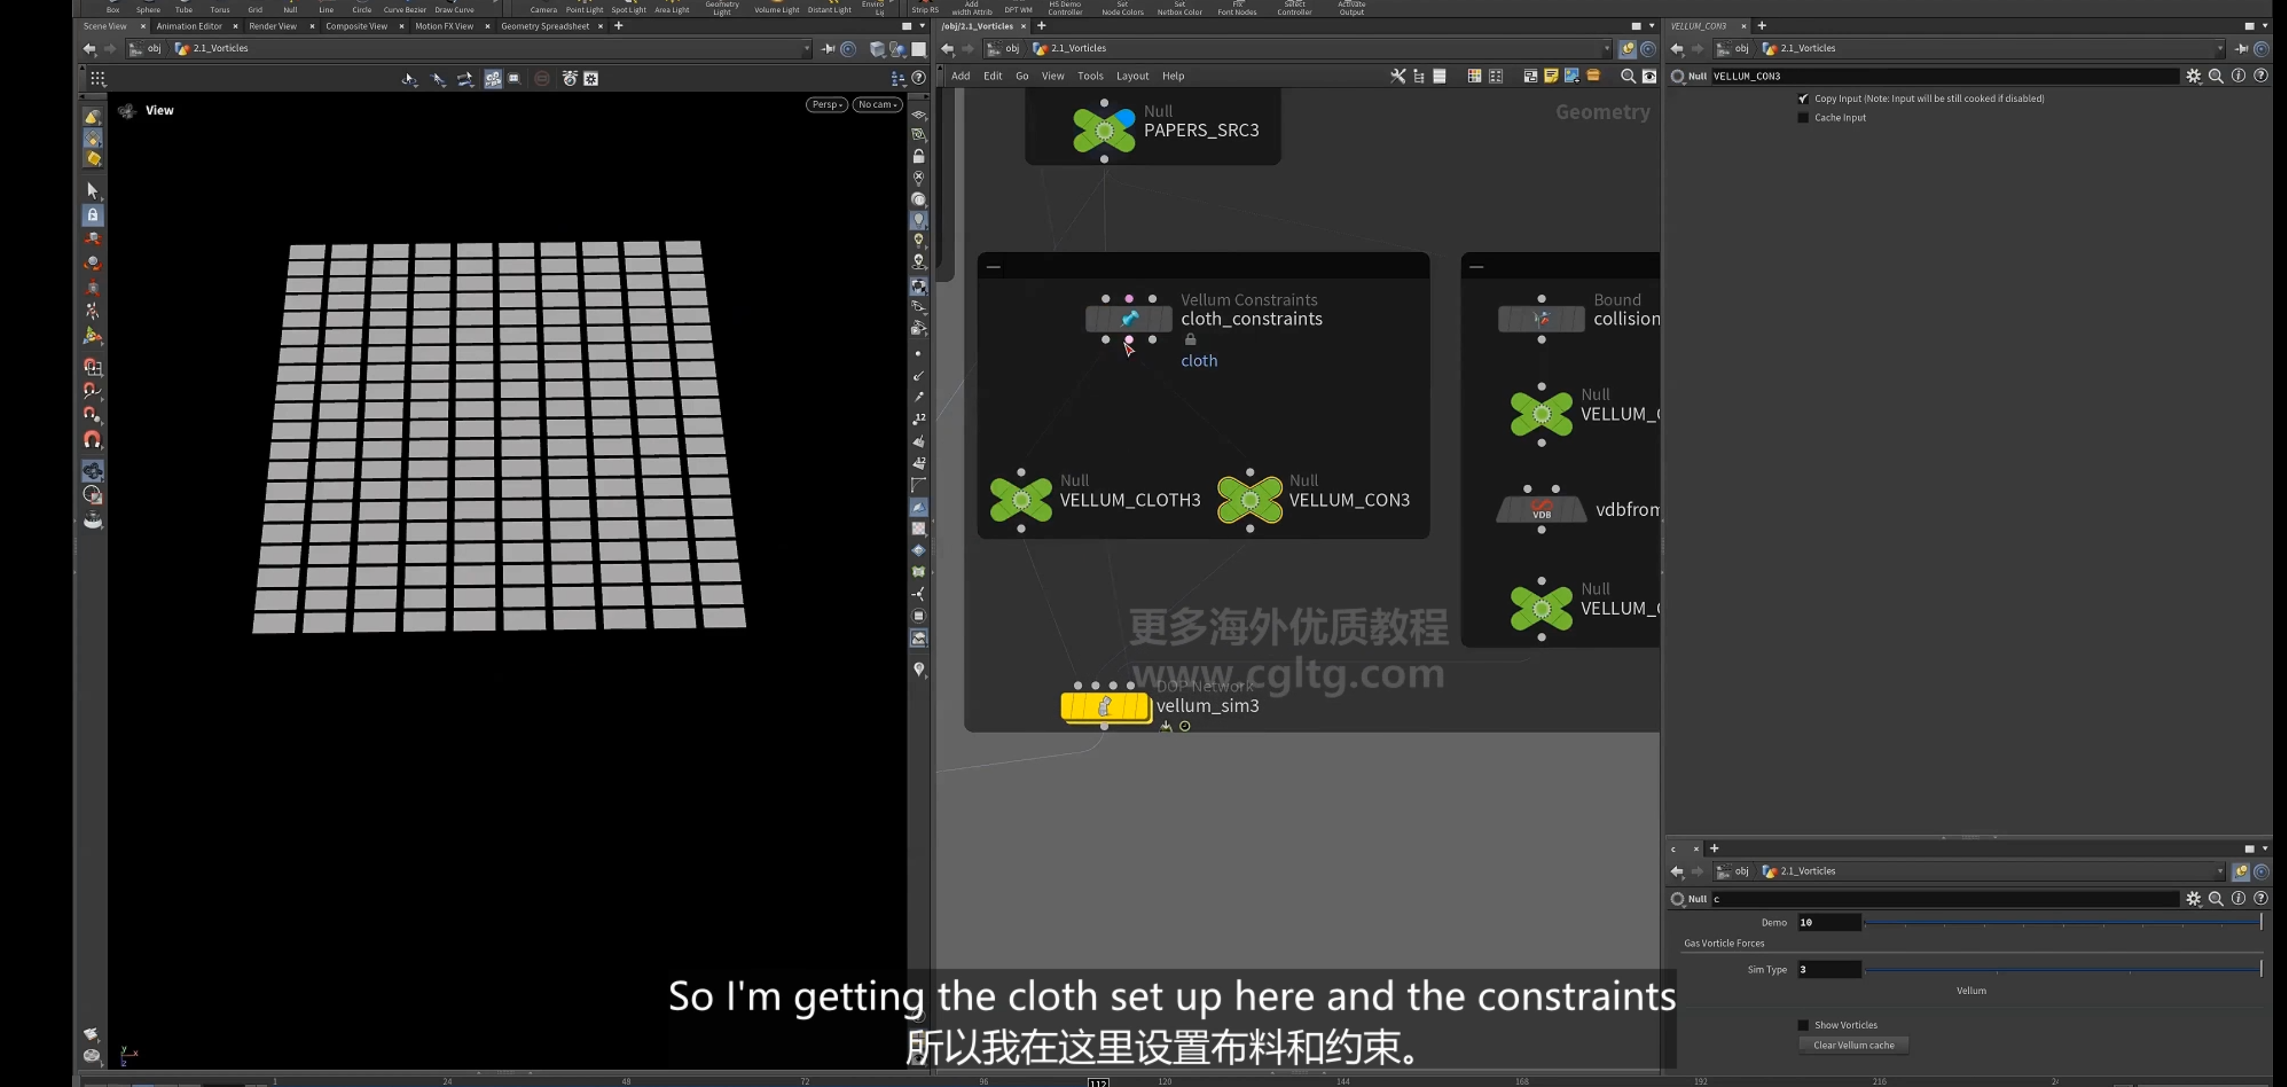2287x1087 pixels.
Task: Collapse the cloth_constraints network box
Action: (x=993, y=266)
